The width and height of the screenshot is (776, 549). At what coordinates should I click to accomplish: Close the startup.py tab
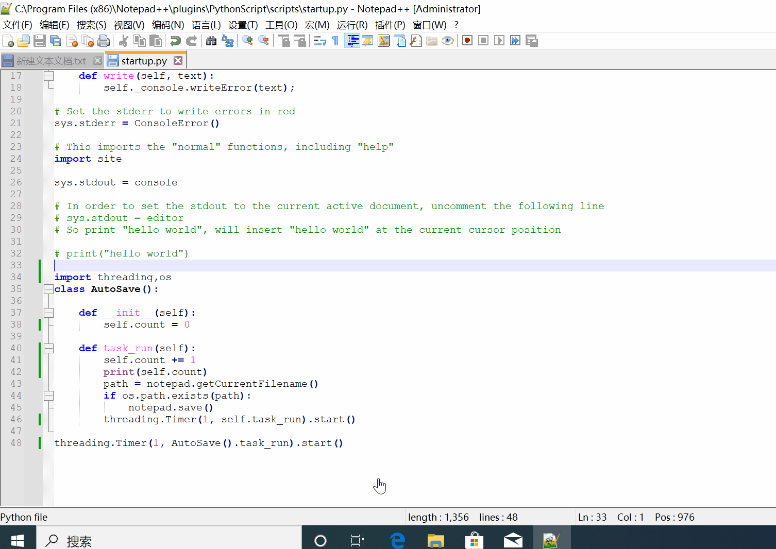click(x=178, y=61)
